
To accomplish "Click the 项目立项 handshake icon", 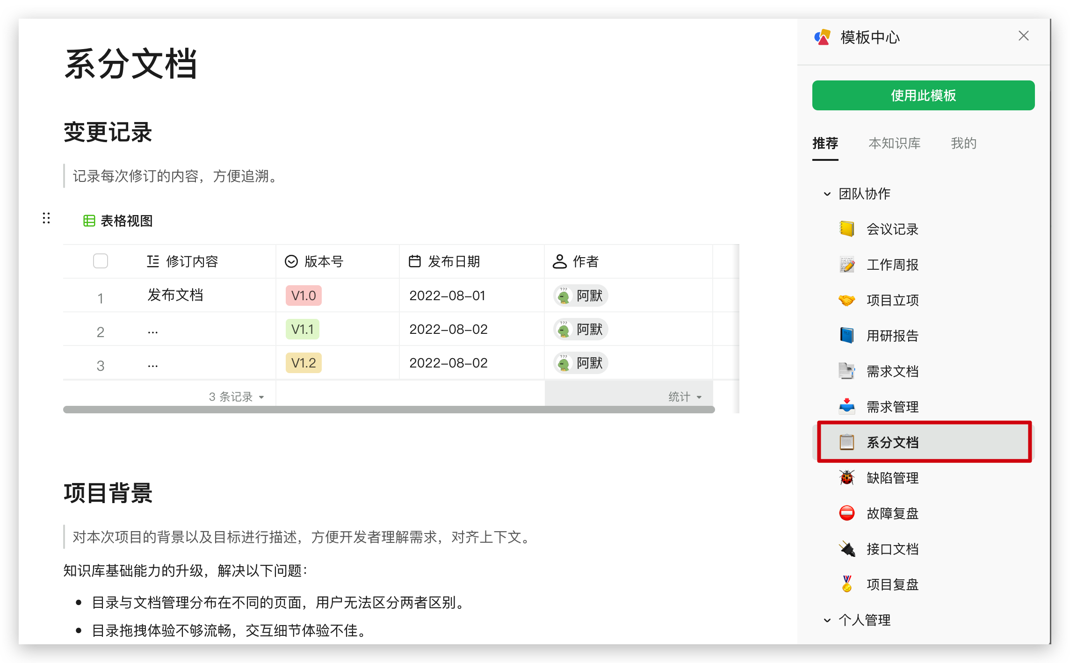I will 846,300.
